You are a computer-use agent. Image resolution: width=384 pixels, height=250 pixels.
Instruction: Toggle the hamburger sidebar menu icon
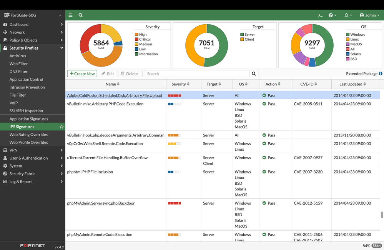(70, 15)
